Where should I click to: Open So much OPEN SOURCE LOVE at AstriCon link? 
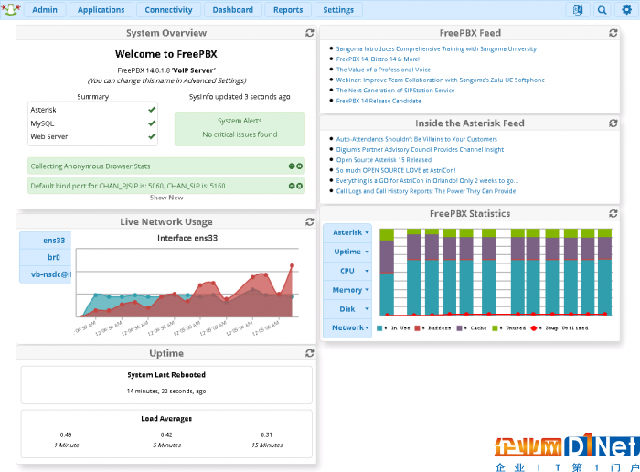pyautogui.click(x=396, y=170)
